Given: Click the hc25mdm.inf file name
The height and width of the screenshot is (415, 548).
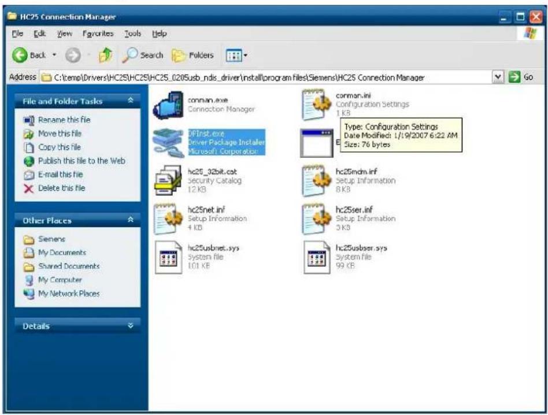Looking at the screenshot, I should 357,172.
